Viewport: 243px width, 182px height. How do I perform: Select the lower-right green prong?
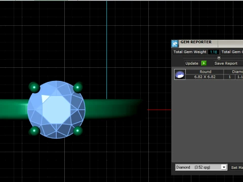pos(77,130)
